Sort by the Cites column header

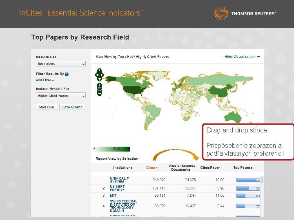click(x=151, y=167)
